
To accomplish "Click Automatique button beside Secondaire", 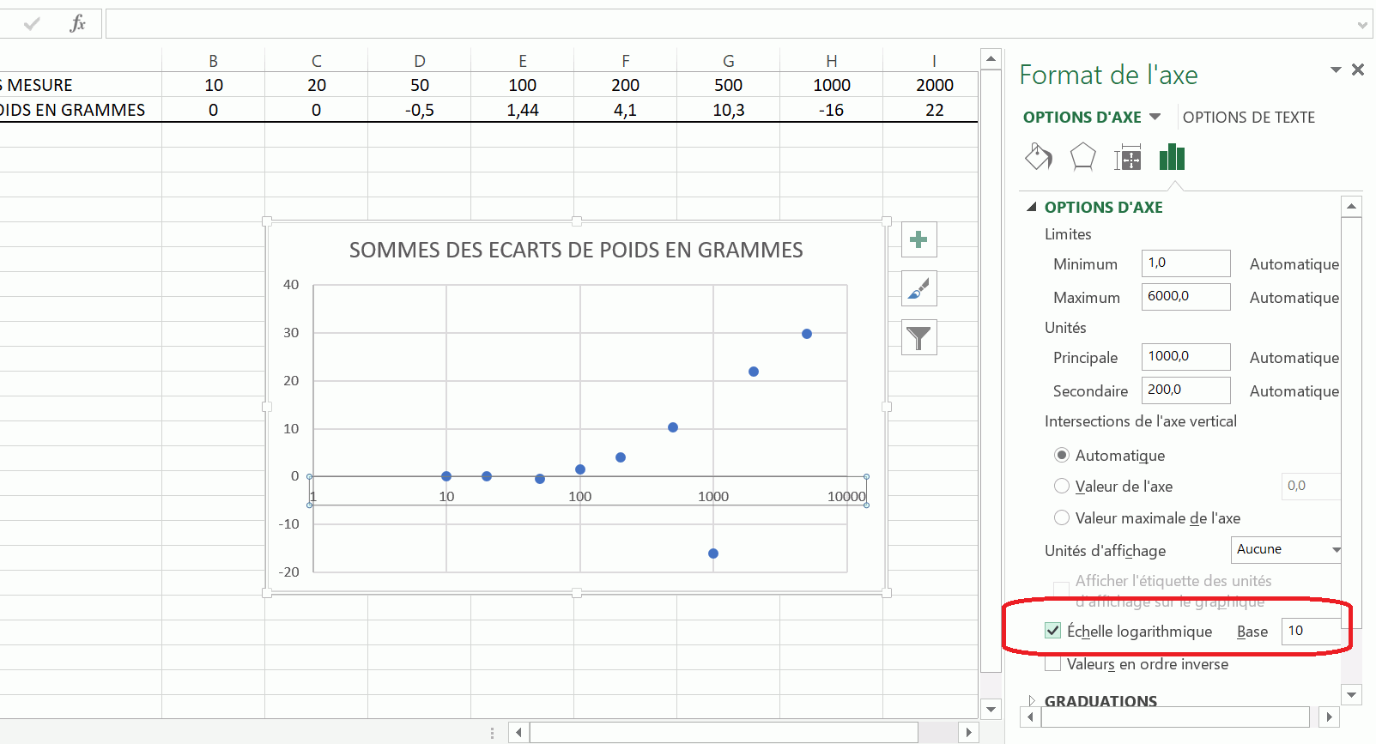I will [1294, 391].
